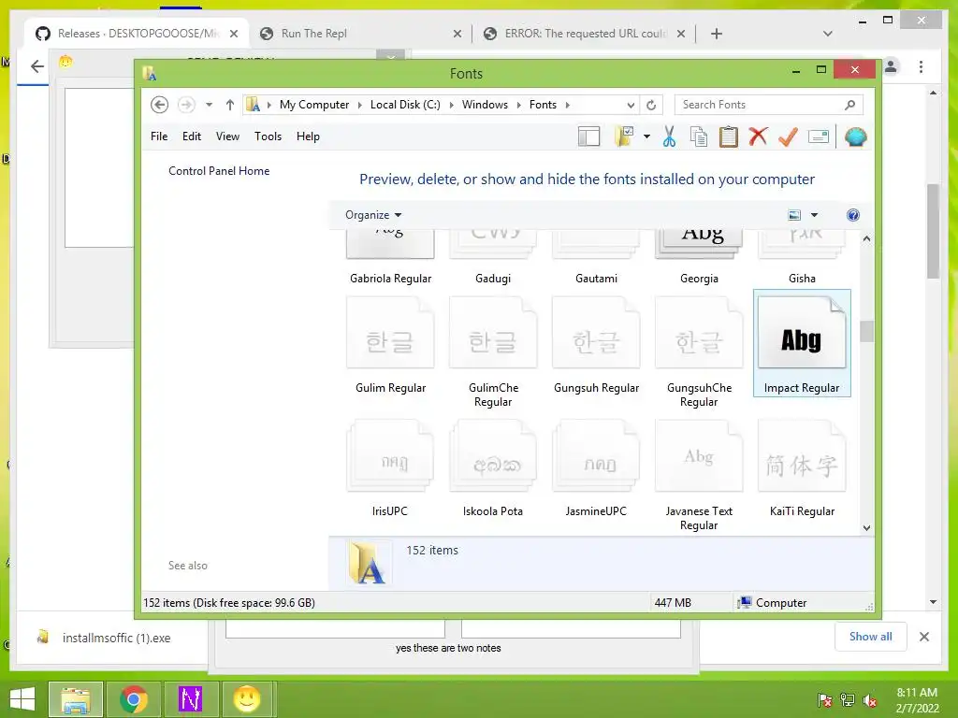The height and width of the screenshot is (718, 958).
Task: Open the smiley face app on taskbar
Action: (247, 699)
